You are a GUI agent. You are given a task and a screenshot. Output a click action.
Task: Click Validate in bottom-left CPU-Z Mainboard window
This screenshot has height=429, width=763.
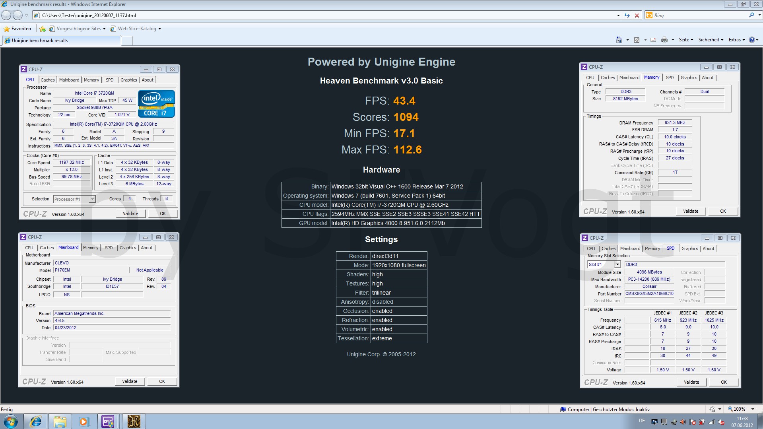pos(130,381)
